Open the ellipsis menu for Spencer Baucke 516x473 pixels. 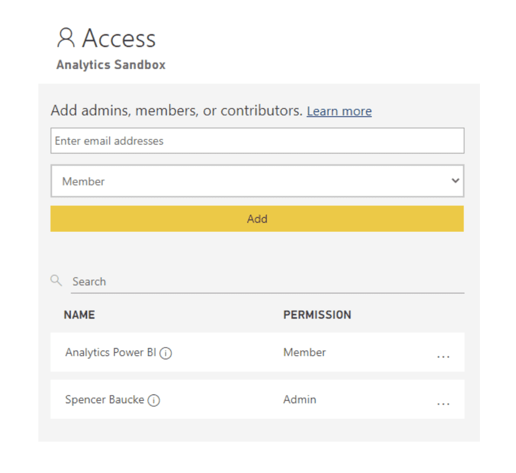click(443, 403)
